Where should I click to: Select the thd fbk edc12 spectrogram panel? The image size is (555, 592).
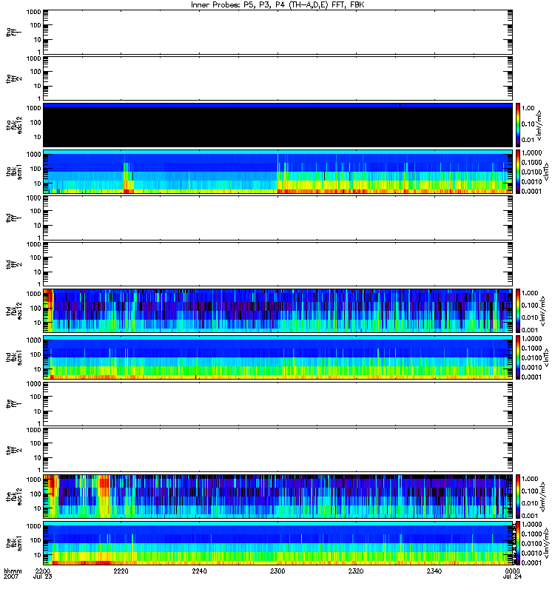(278, 311)
